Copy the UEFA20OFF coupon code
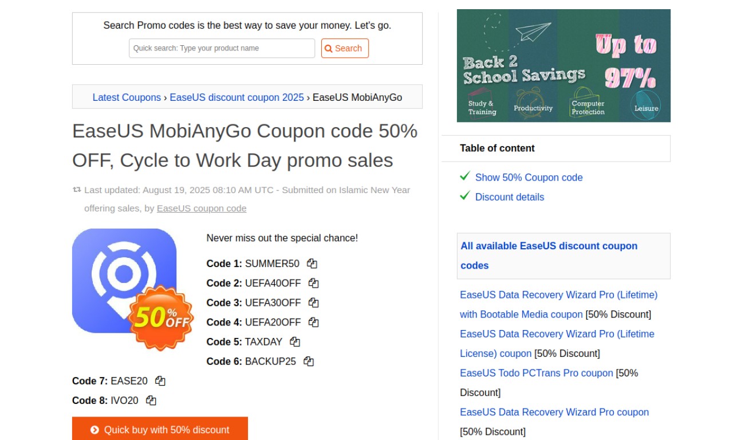The width and height of the screenshot is (733, 440). (313, 322)
